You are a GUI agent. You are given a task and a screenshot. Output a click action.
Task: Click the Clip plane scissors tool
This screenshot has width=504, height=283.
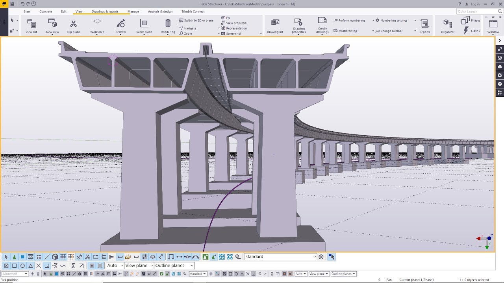point(73,26)
